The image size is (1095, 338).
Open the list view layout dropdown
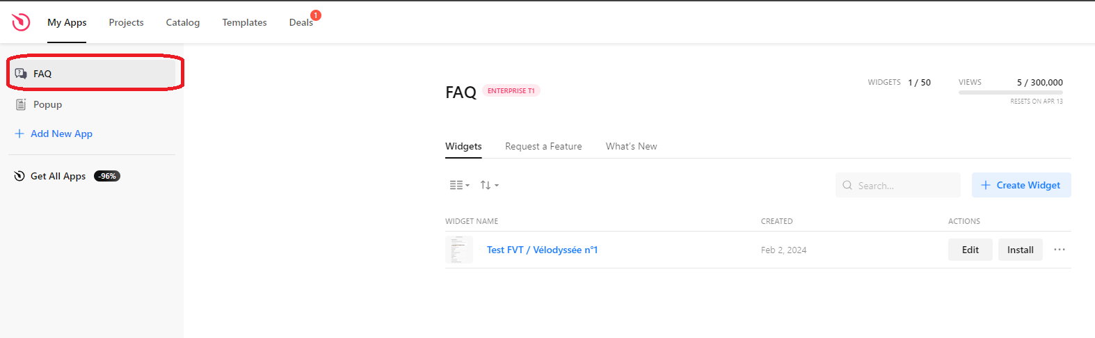459,185
